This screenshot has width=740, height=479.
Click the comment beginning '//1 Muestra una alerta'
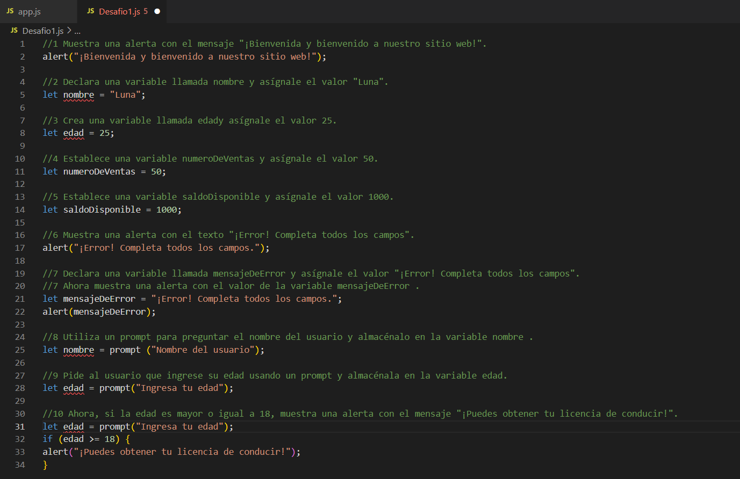[x=264, y=44]
